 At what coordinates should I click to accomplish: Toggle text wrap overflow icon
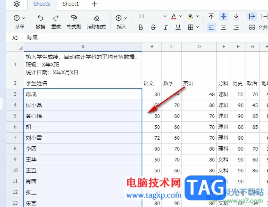pyautogui.click(x=252, y=16)
